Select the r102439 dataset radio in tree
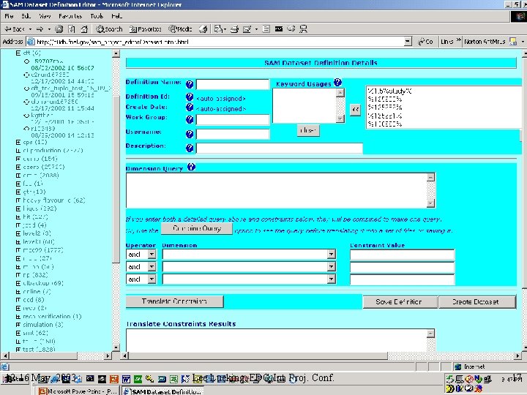Screen dimensions: 527x395 point(26,128)
